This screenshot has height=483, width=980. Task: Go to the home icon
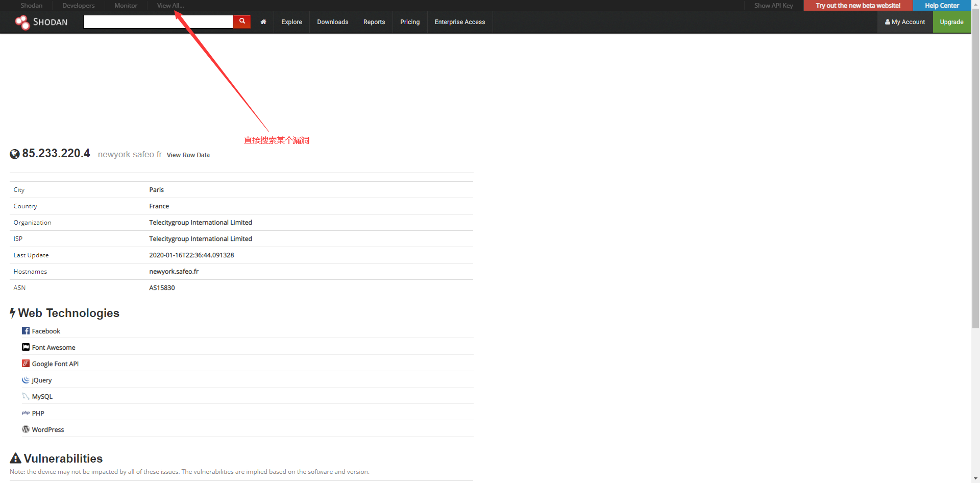click(263, 22)
